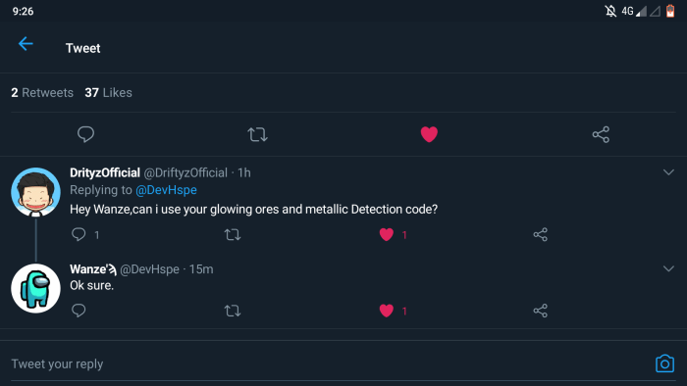Toggle like on DrityzOfficial's reply
This screenshot has height=386, width=687.
[386, 235]
